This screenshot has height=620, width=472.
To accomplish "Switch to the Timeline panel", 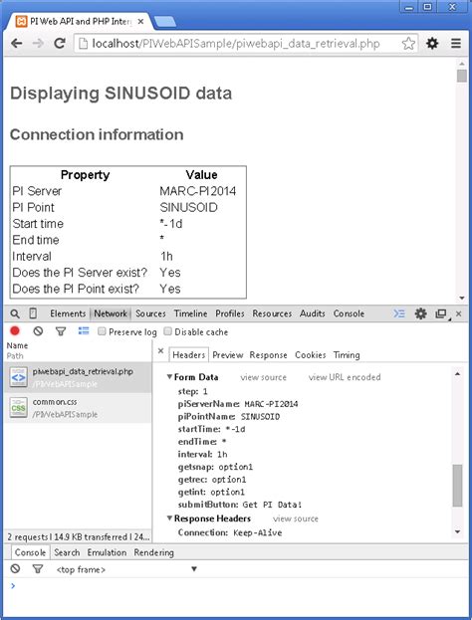I will (x=191, y=313).
